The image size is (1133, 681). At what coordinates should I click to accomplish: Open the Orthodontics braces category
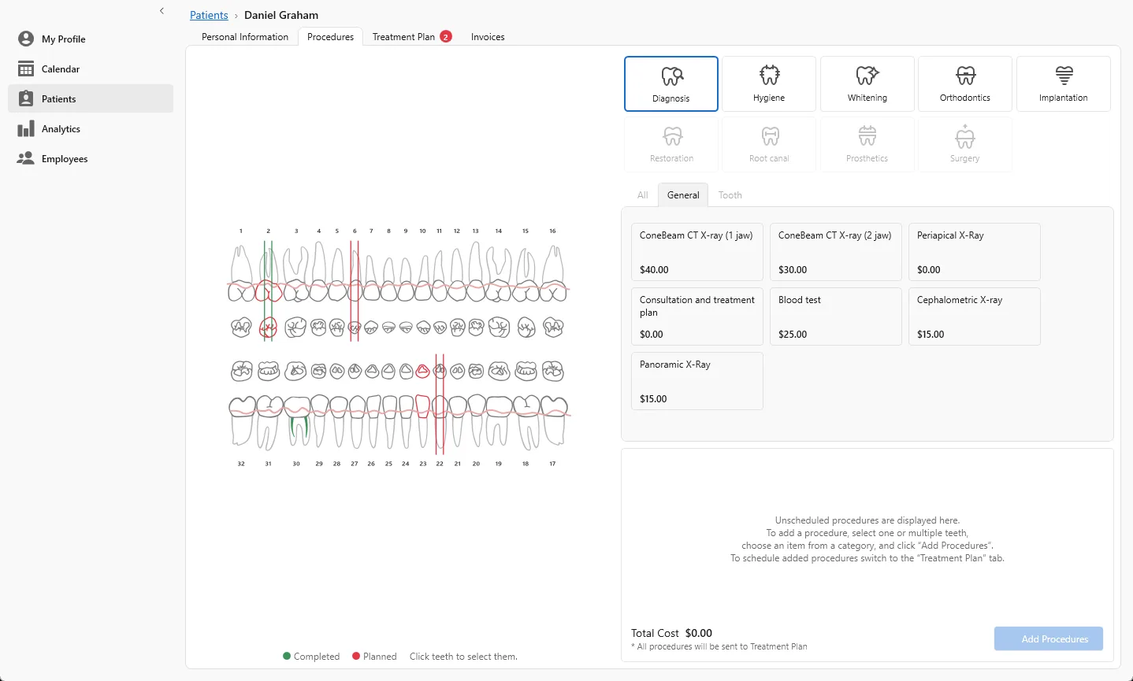tap(965, 83)
